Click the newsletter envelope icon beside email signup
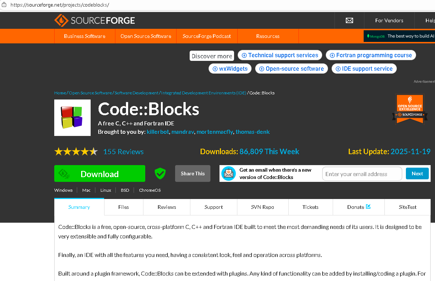The height and width of the screenshot is (281, 435). point(229,174)
